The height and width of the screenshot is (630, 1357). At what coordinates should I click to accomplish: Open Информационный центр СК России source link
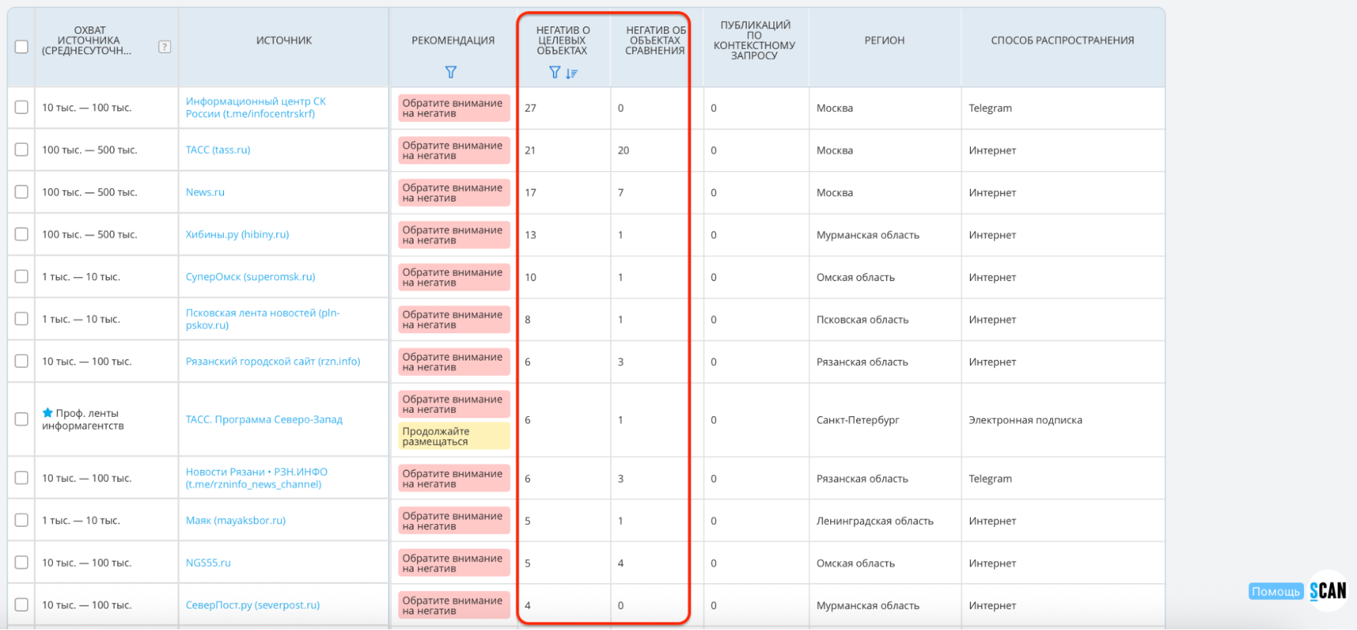click(x=256, y=107)
